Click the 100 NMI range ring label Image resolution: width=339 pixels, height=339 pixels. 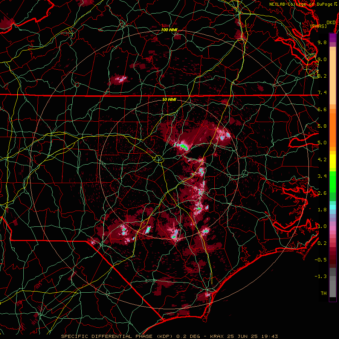(169, 30)
